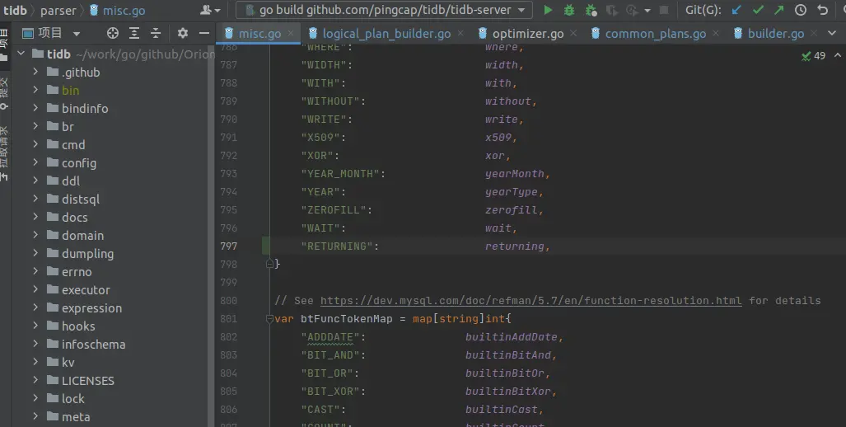
Task: Click the green Run button
Action: pyautogui.click(x=549, y=10)
